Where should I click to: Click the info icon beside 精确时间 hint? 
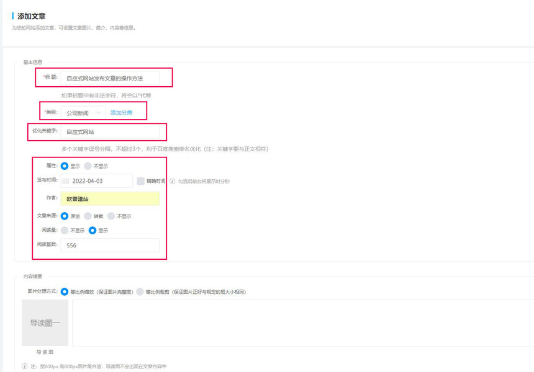(x=173, y=181)
